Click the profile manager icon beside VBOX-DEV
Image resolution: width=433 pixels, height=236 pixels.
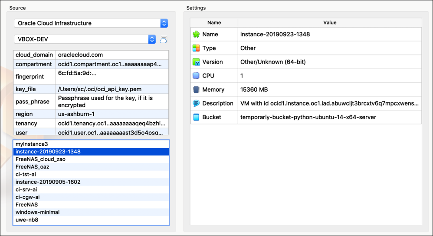pos(164,39)
